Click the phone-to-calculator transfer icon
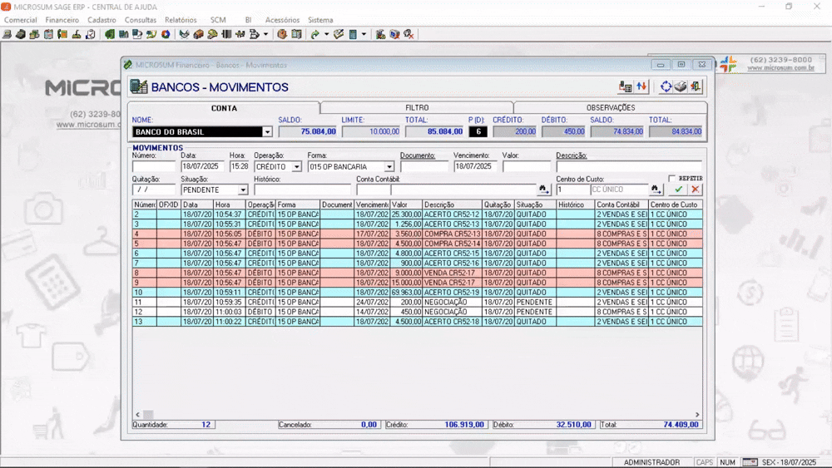Viewport: 832px width, 468px height. pyautogui.click(x=626, y=86)
